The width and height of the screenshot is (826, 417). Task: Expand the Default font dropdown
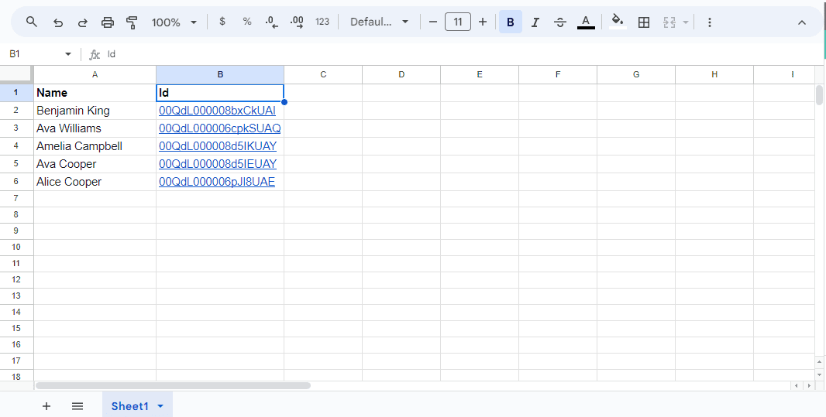click(x=379, y=22)
